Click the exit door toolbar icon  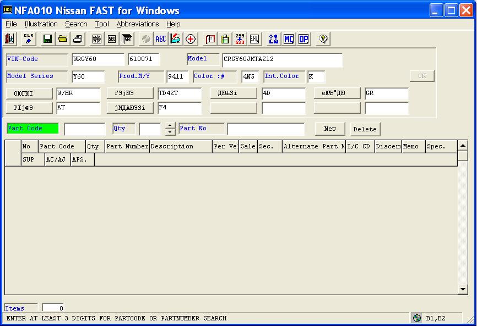pyautogui.click(x=10, y=39)
